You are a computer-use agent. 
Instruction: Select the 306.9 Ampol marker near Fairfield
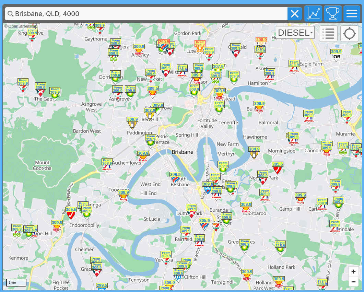(199, 241)
